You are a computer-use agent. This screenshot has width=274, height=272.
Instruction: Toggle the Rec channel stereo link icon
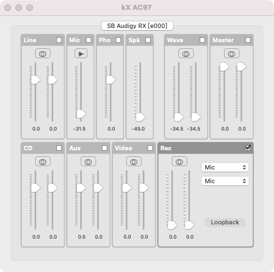click(180, 161)
